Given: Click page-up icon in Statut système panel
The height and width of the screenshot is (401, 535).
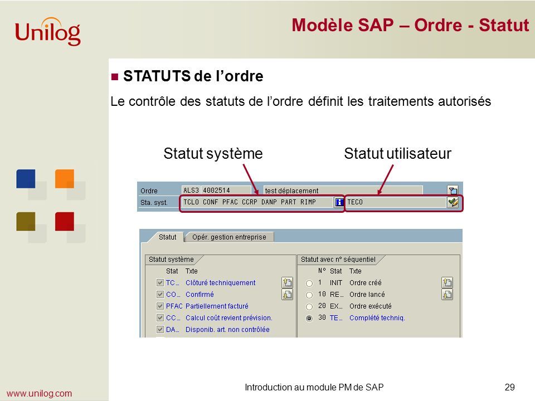Looking at the screenshot, I should [x=288, y=282].
